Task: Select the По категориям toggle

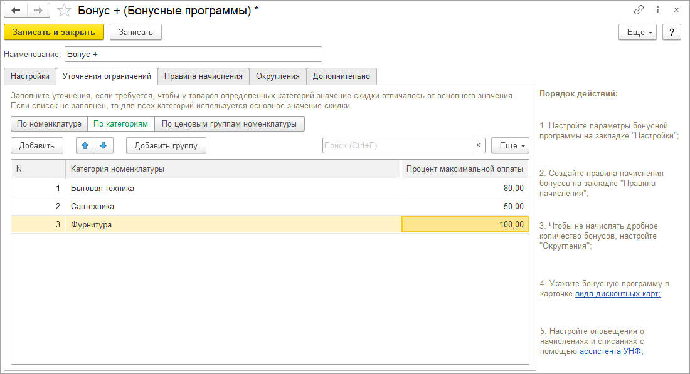Action: 121,123
